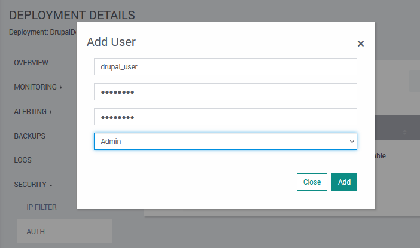The width and height of the screenshot is (420, 248).
Task: Click the chevron arrow on the role selector
Action: (x=352, y=141)
